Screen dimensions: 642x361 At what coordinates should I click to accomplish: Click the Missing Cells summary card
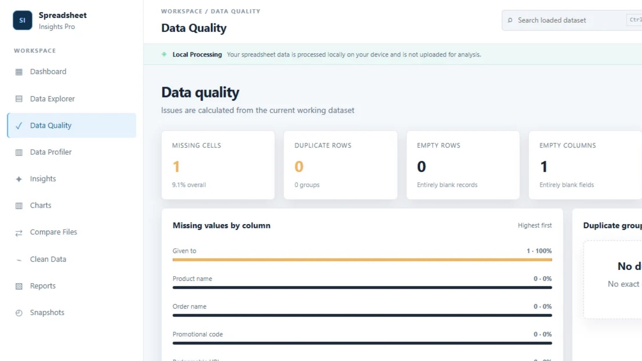click(x=218, y=165)
